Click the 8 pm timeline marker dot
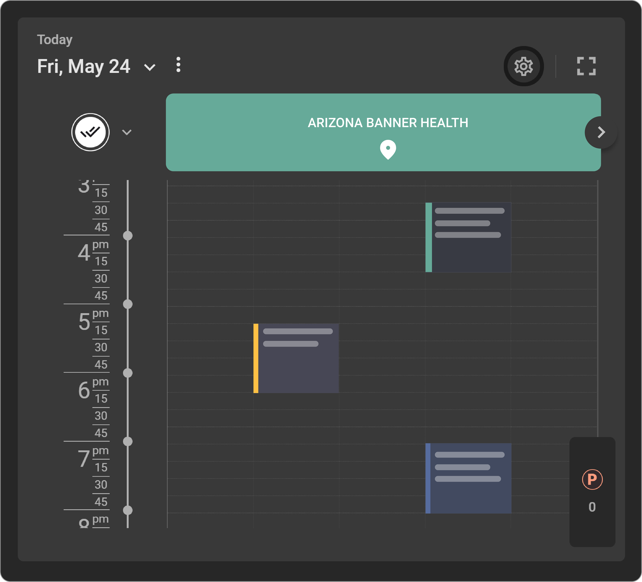 coord(128,510)
